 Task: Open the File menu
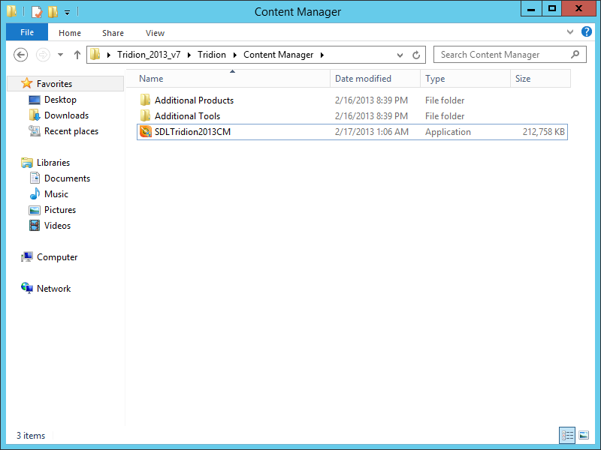tap(27, 33)
